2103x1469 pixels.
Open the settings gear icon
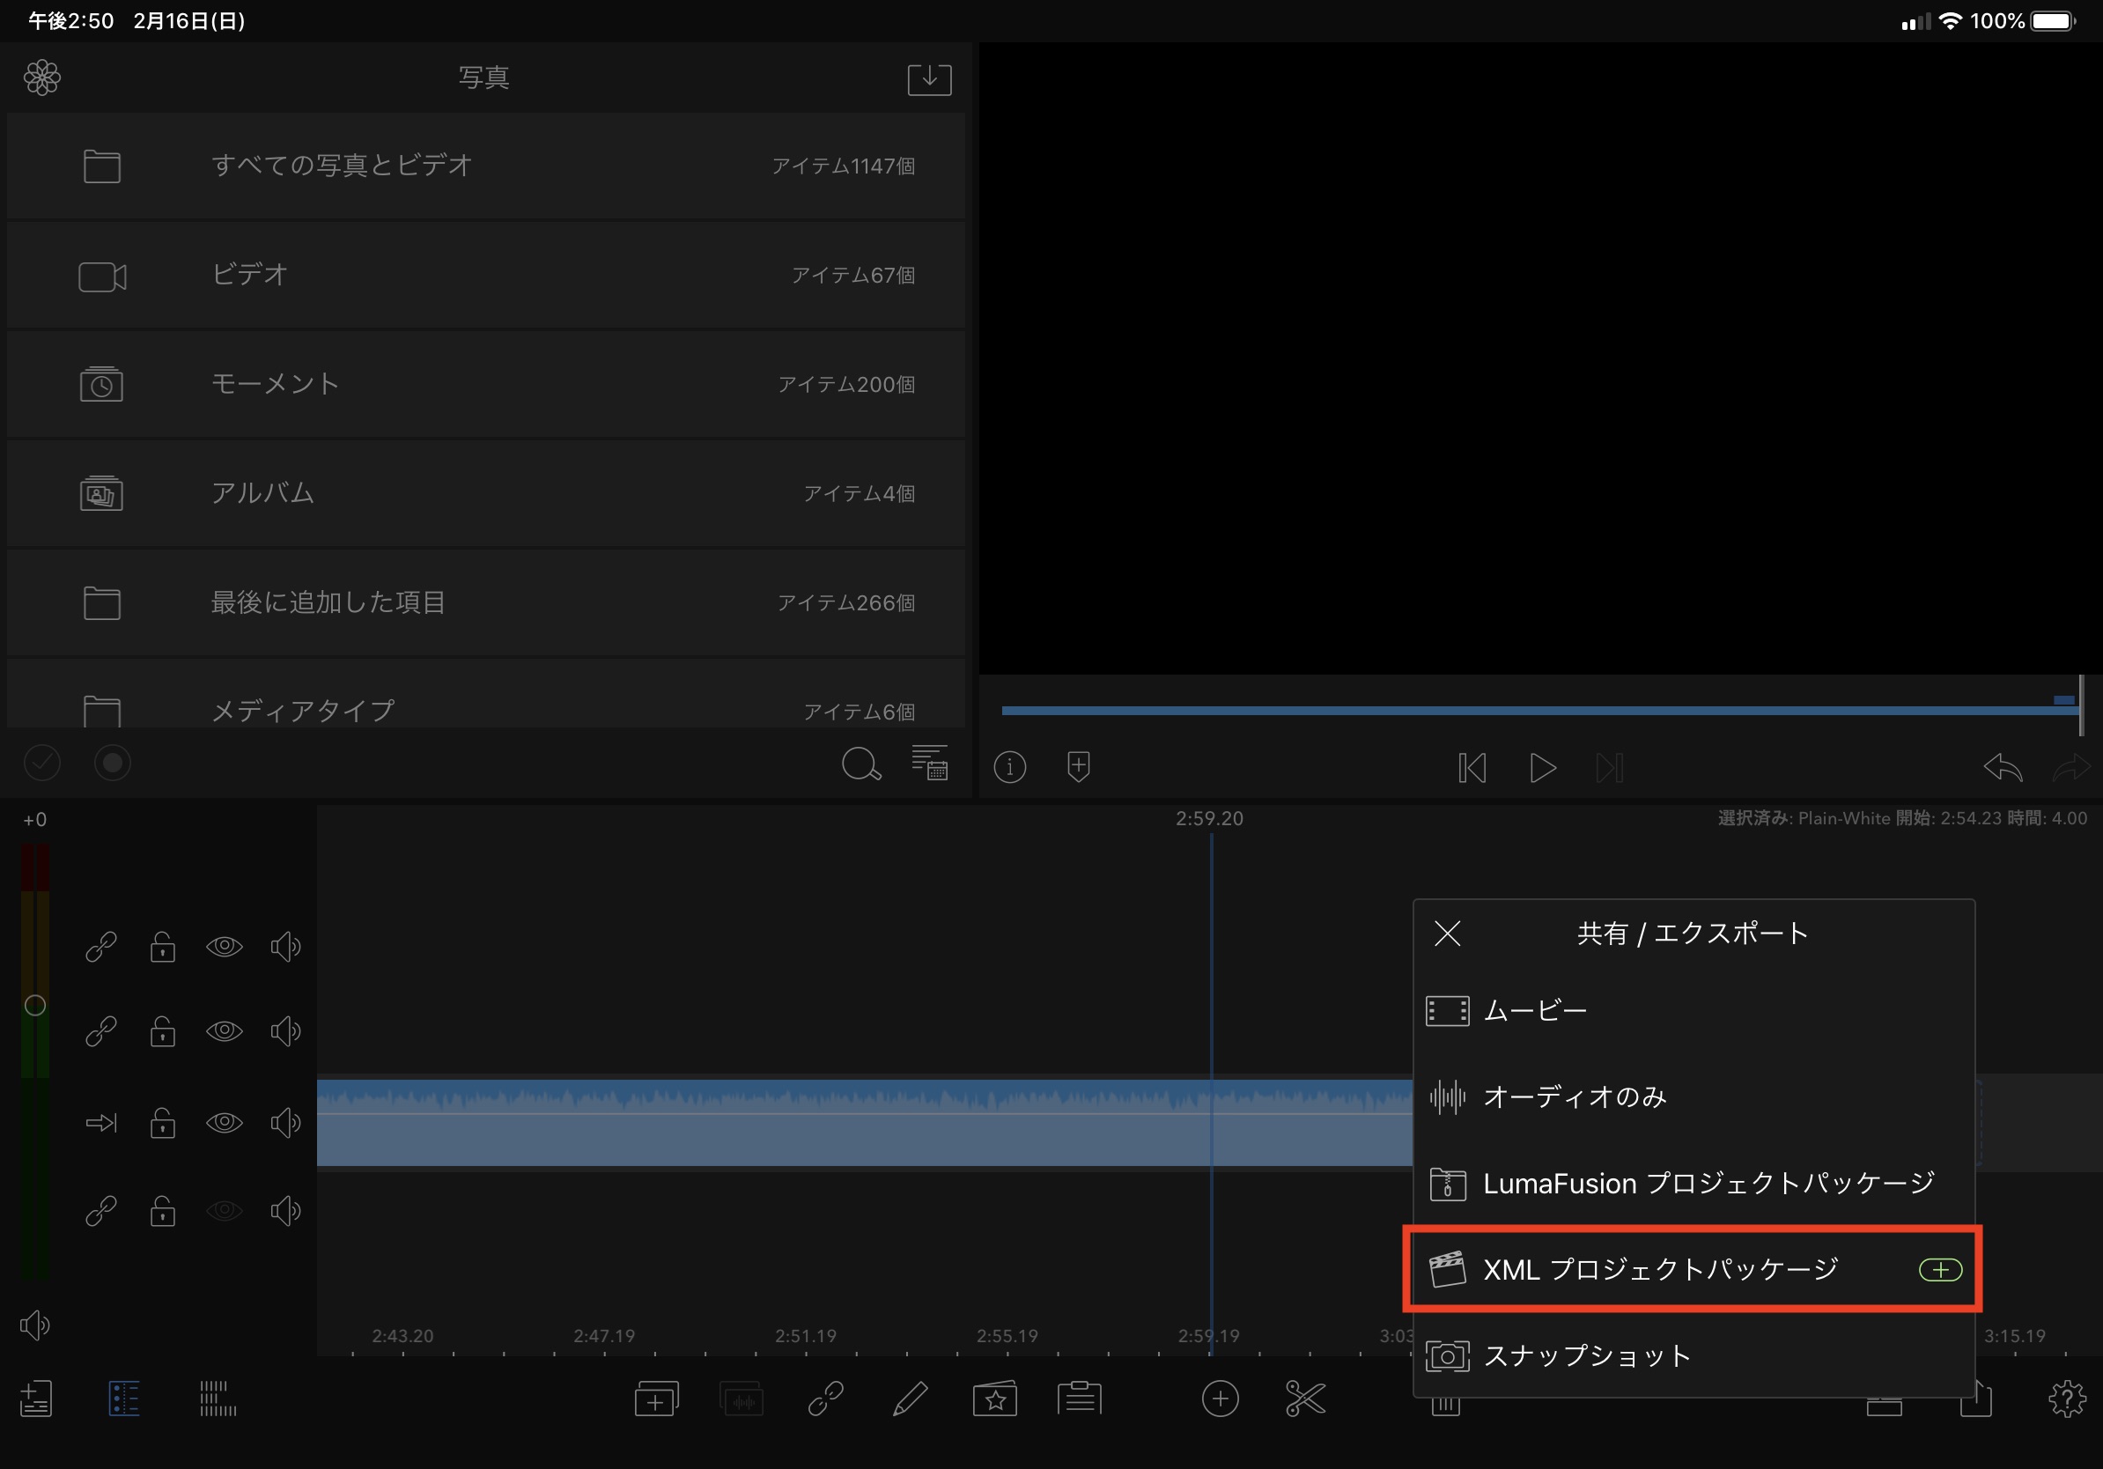(2066, 1399)
